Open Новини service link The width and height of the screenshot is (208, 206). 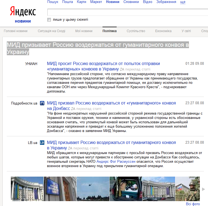coord(113,2)
